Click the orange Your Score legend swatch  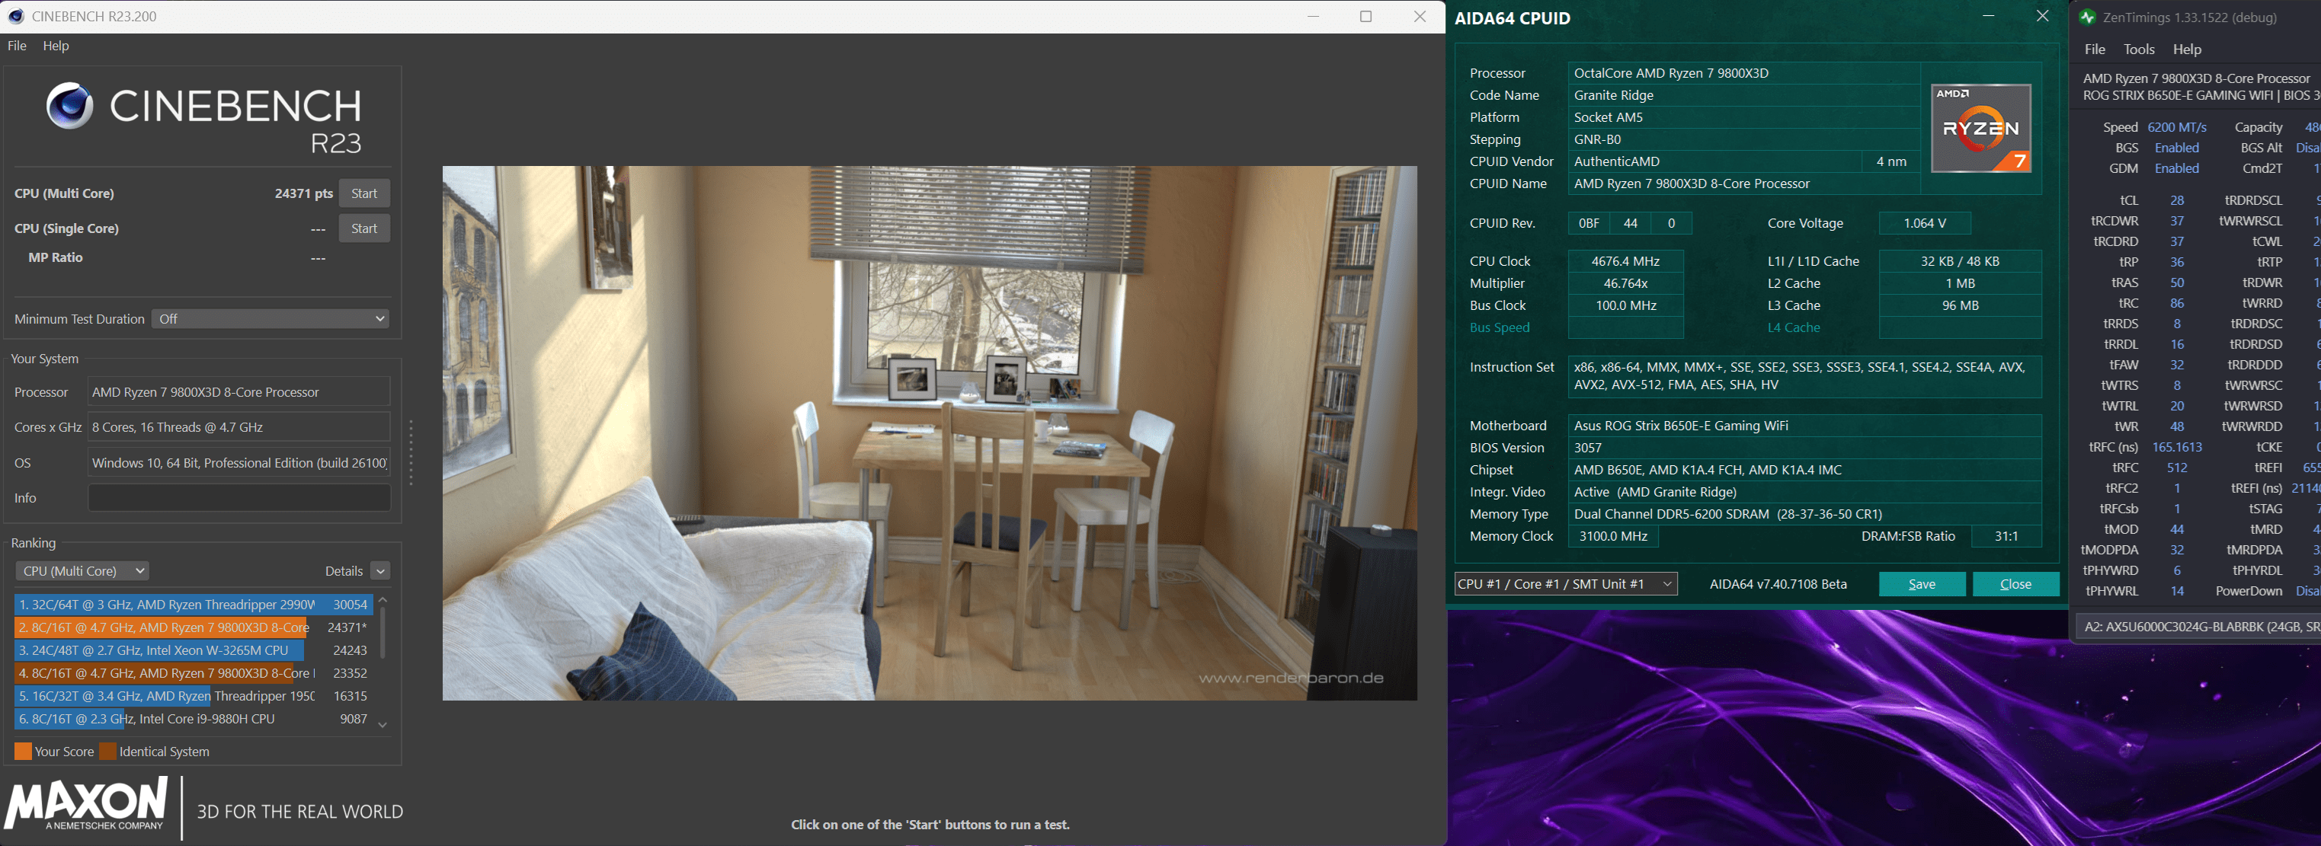(23, 752)
